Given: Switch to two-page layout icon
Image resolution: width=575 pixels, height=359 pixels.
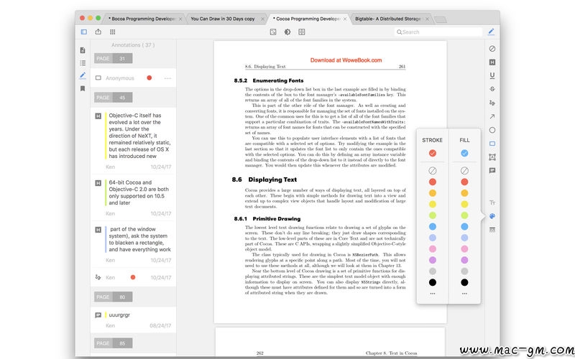Looking at the screenshot, I should click(x=302, y=32).
